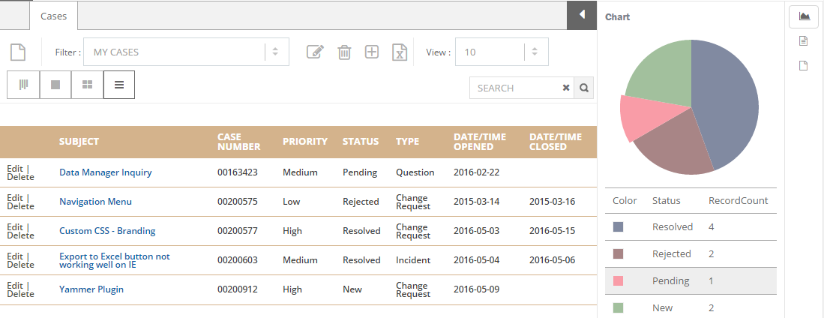The height and width of the screenshot is (318, 824).
Task: Click the magnifying glass search button
Action: (x=584, y=88)
